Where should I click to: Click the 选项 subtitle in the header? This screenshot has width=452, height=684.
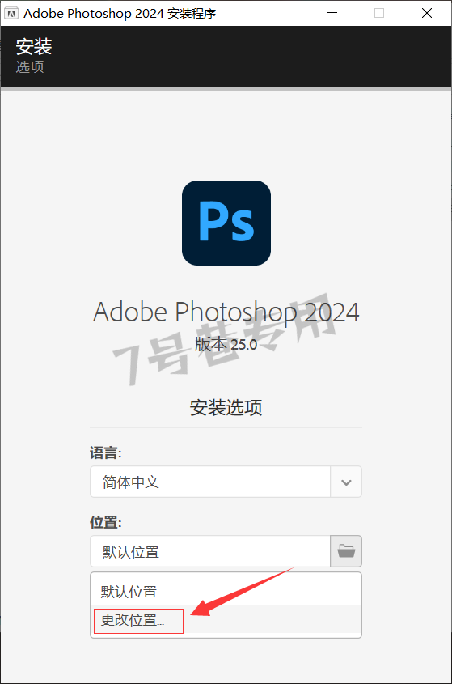[30, 66]
